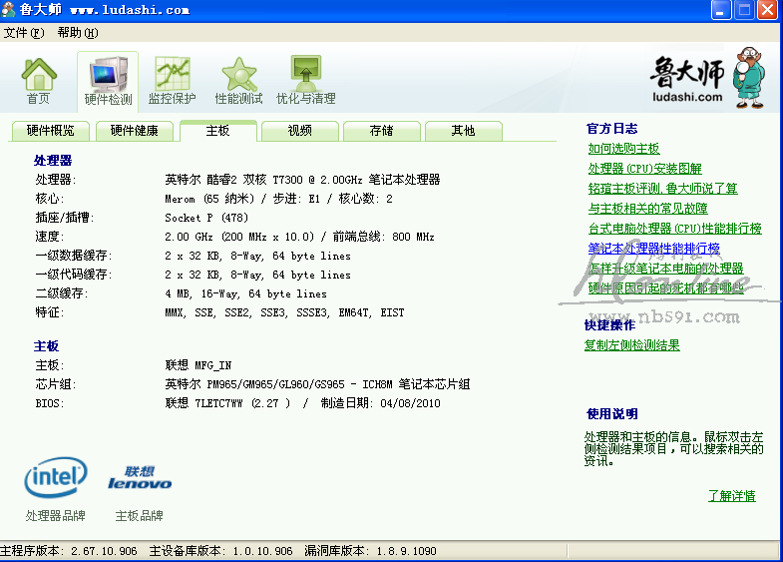Image resolution: width=783 pixels, height=562 pixels.
Task: Open the 帮助(H) menu
Action: [78, 32]
